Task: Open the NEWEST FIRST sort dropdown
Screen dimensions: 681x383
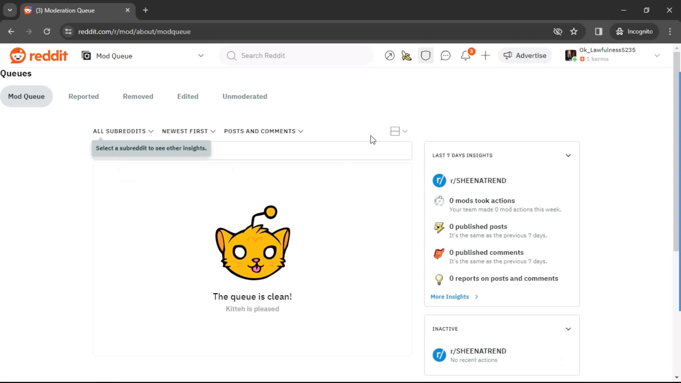Action: 188,131
